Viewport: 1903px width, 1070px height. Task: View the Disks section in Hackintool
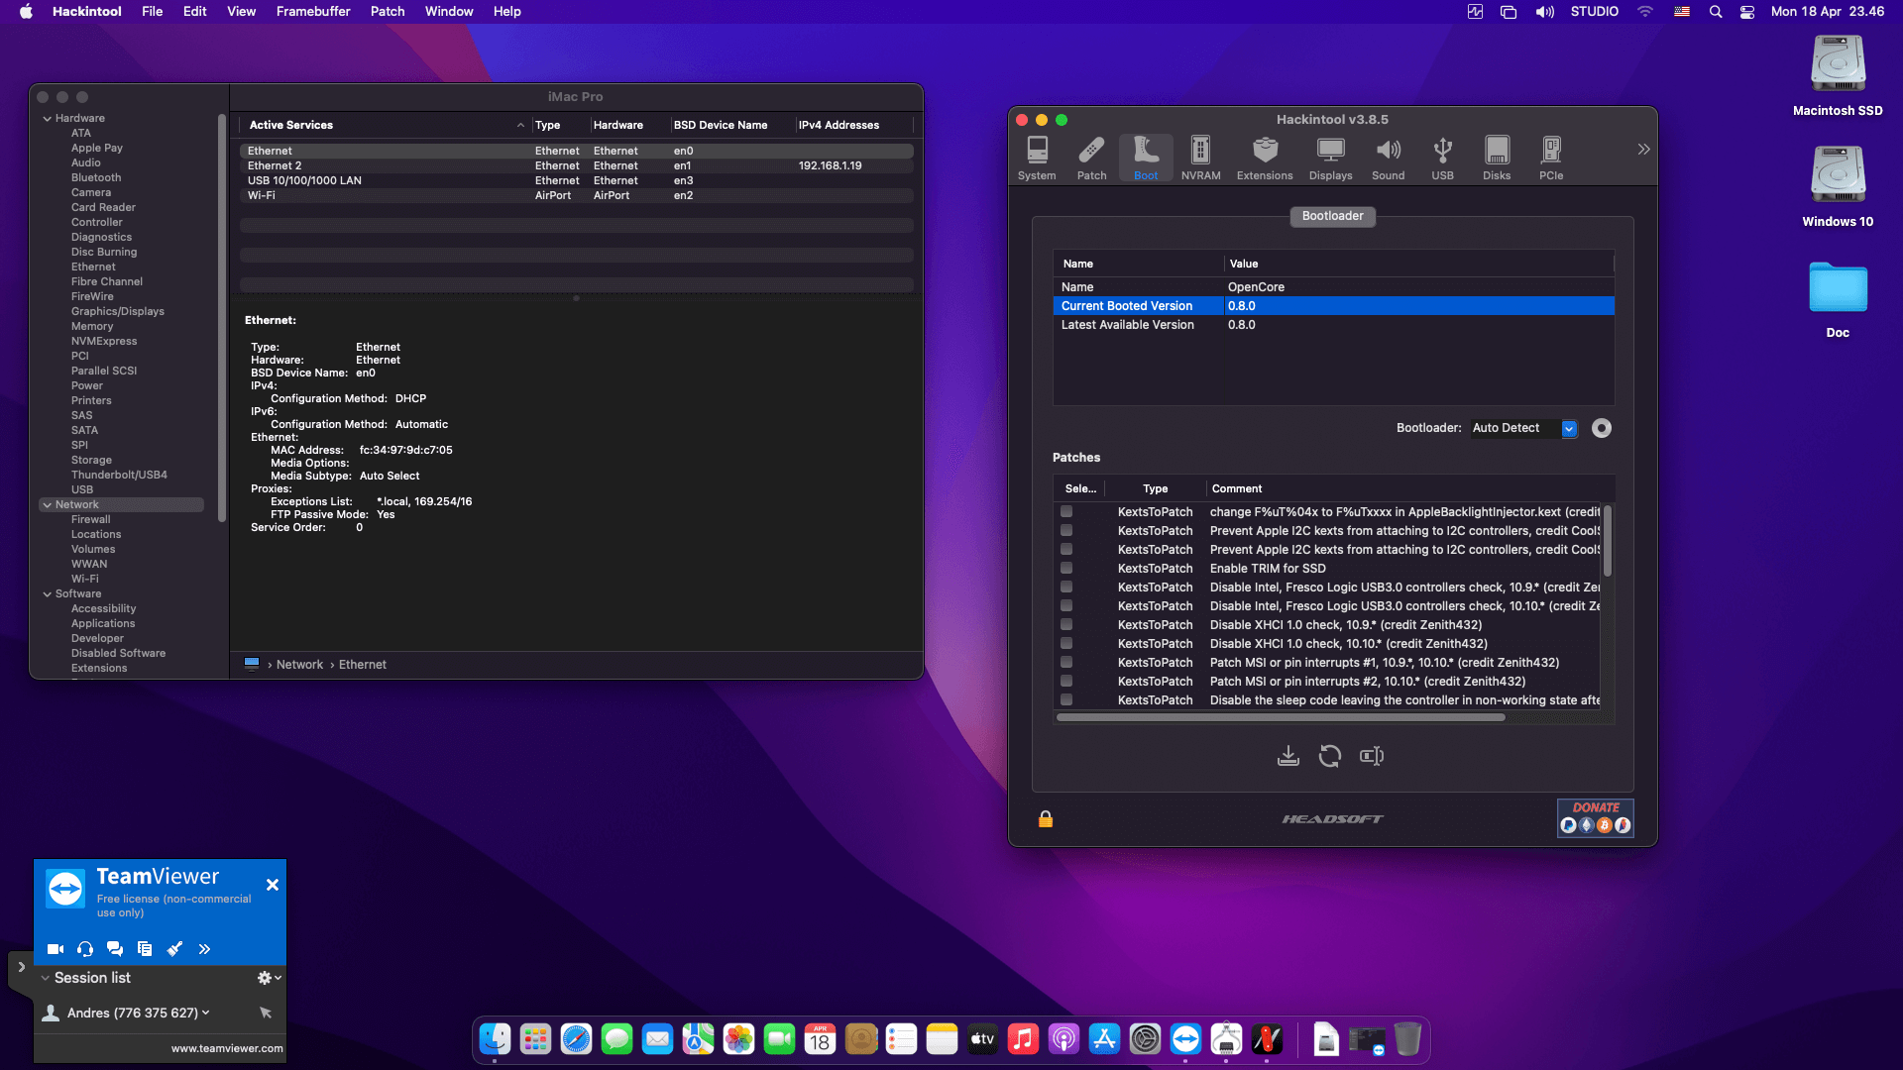pos(1497,158)
